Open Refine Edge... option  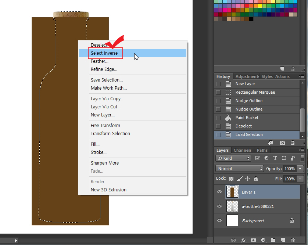[x=133, y=69]
